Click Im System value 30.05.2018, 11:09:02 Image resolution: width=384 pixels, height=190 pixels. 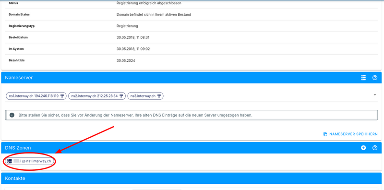pyautogui.click(x=133, y=49)
